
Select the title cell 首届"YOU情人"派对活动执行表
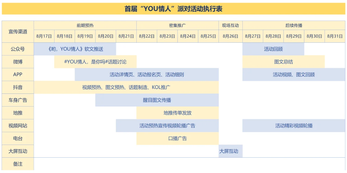pos(173,9)
